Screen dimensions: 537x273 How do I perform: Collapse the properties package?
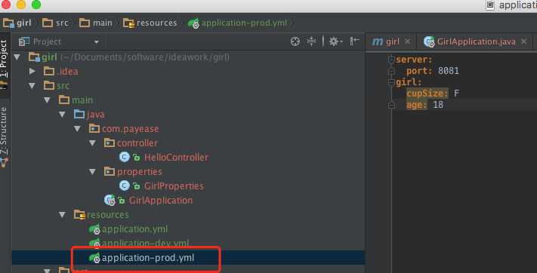click(92, 172)
